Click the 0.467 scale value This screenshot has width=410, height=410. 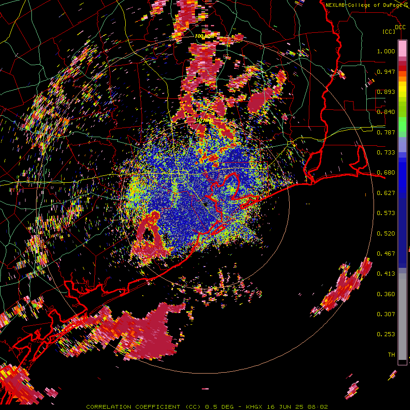(x=386, y=254)
